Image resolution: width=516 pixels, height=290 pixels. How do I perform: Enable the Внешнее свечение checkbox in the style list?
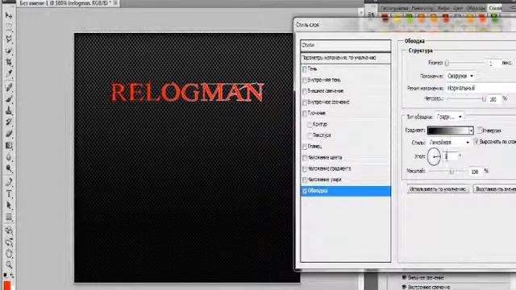(305, 91)
